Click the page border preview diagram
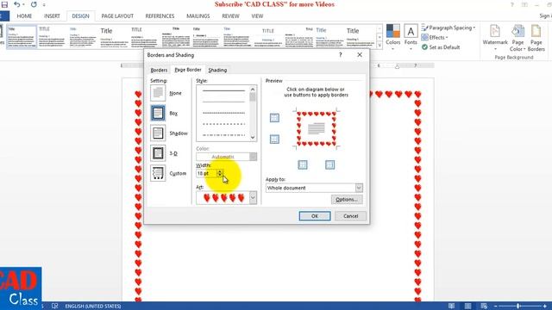This screenshot has height=310, width=552. pos(317,128)
